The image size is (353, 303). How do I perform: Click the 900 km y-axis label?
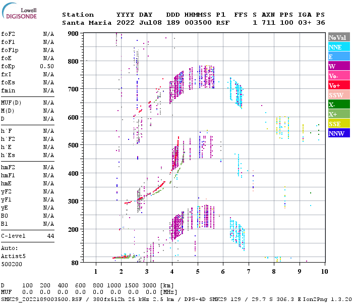(x=73, y=34)
